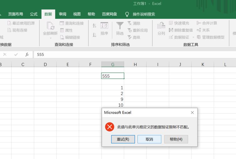The height and width of the screenshot is (159, 236).
Task: Open Advanced filter (高级)
Action: pos(134,37)
